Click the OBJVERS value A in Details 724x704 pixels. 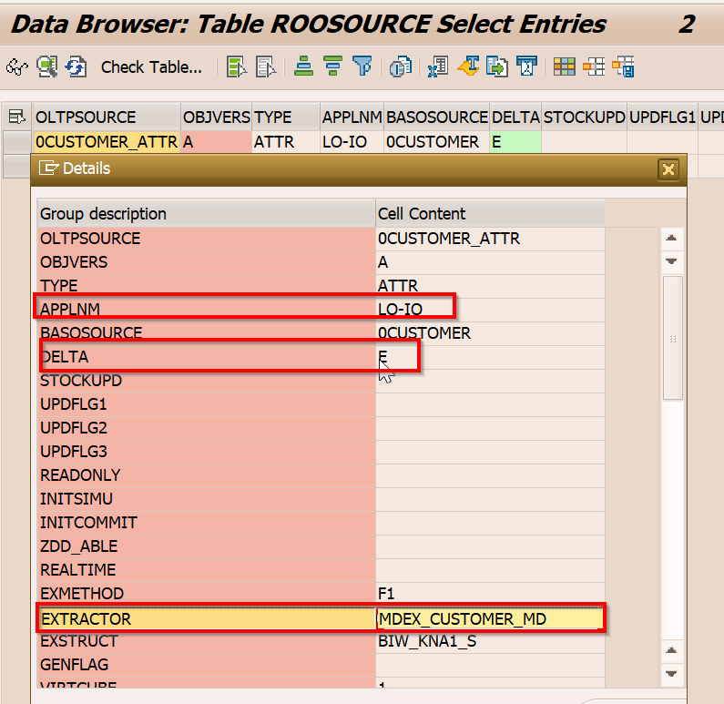pos(490,262)
